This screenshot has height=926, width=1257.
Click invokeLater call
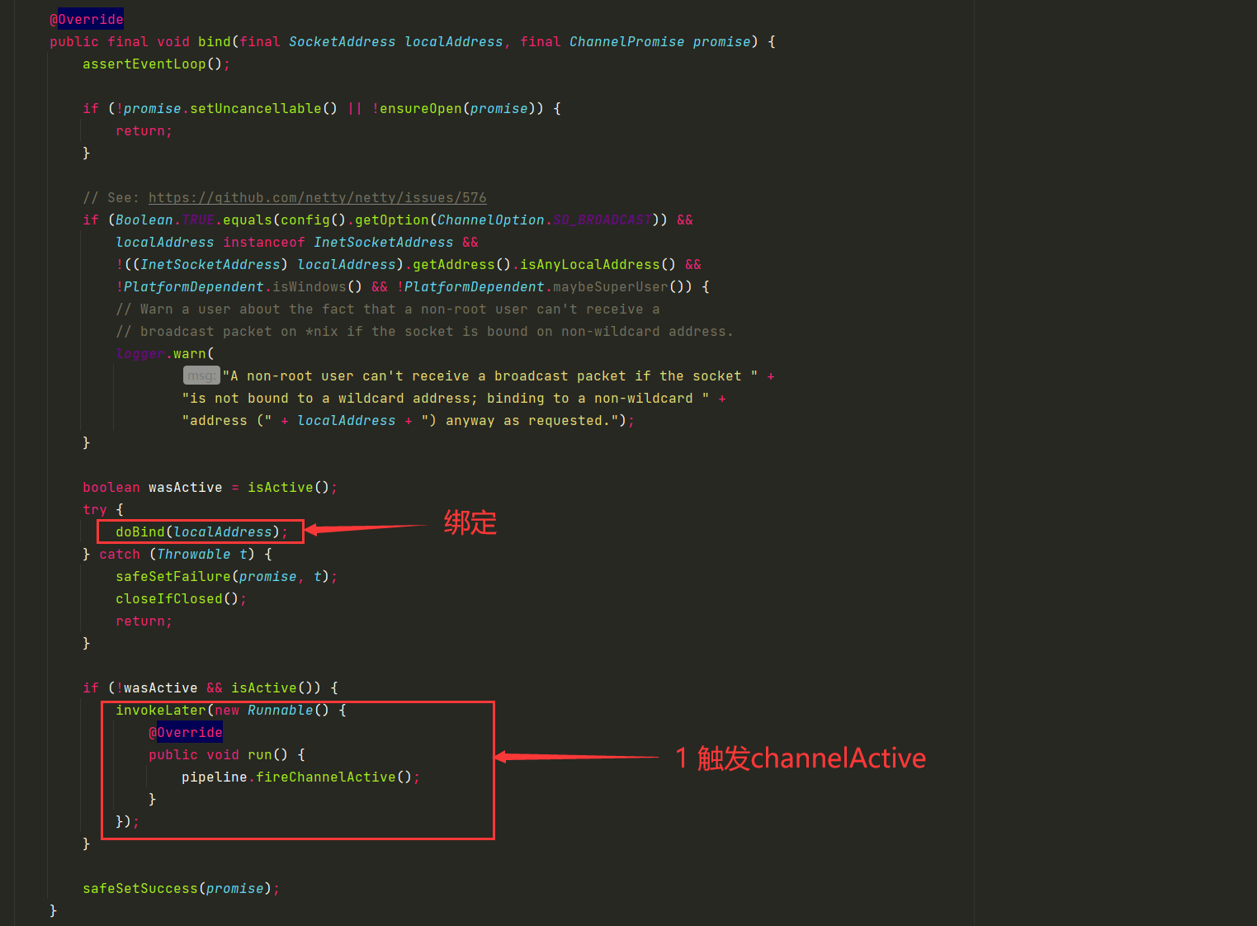point(160,710)
